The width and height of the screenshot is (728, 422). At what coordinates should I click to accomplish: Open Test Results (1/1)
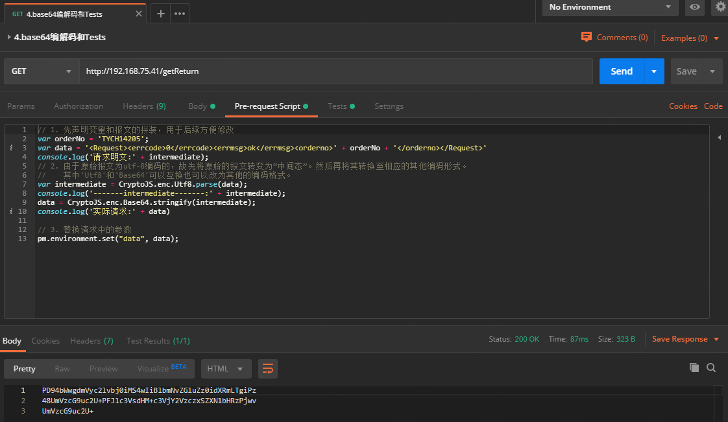point(158,340)
